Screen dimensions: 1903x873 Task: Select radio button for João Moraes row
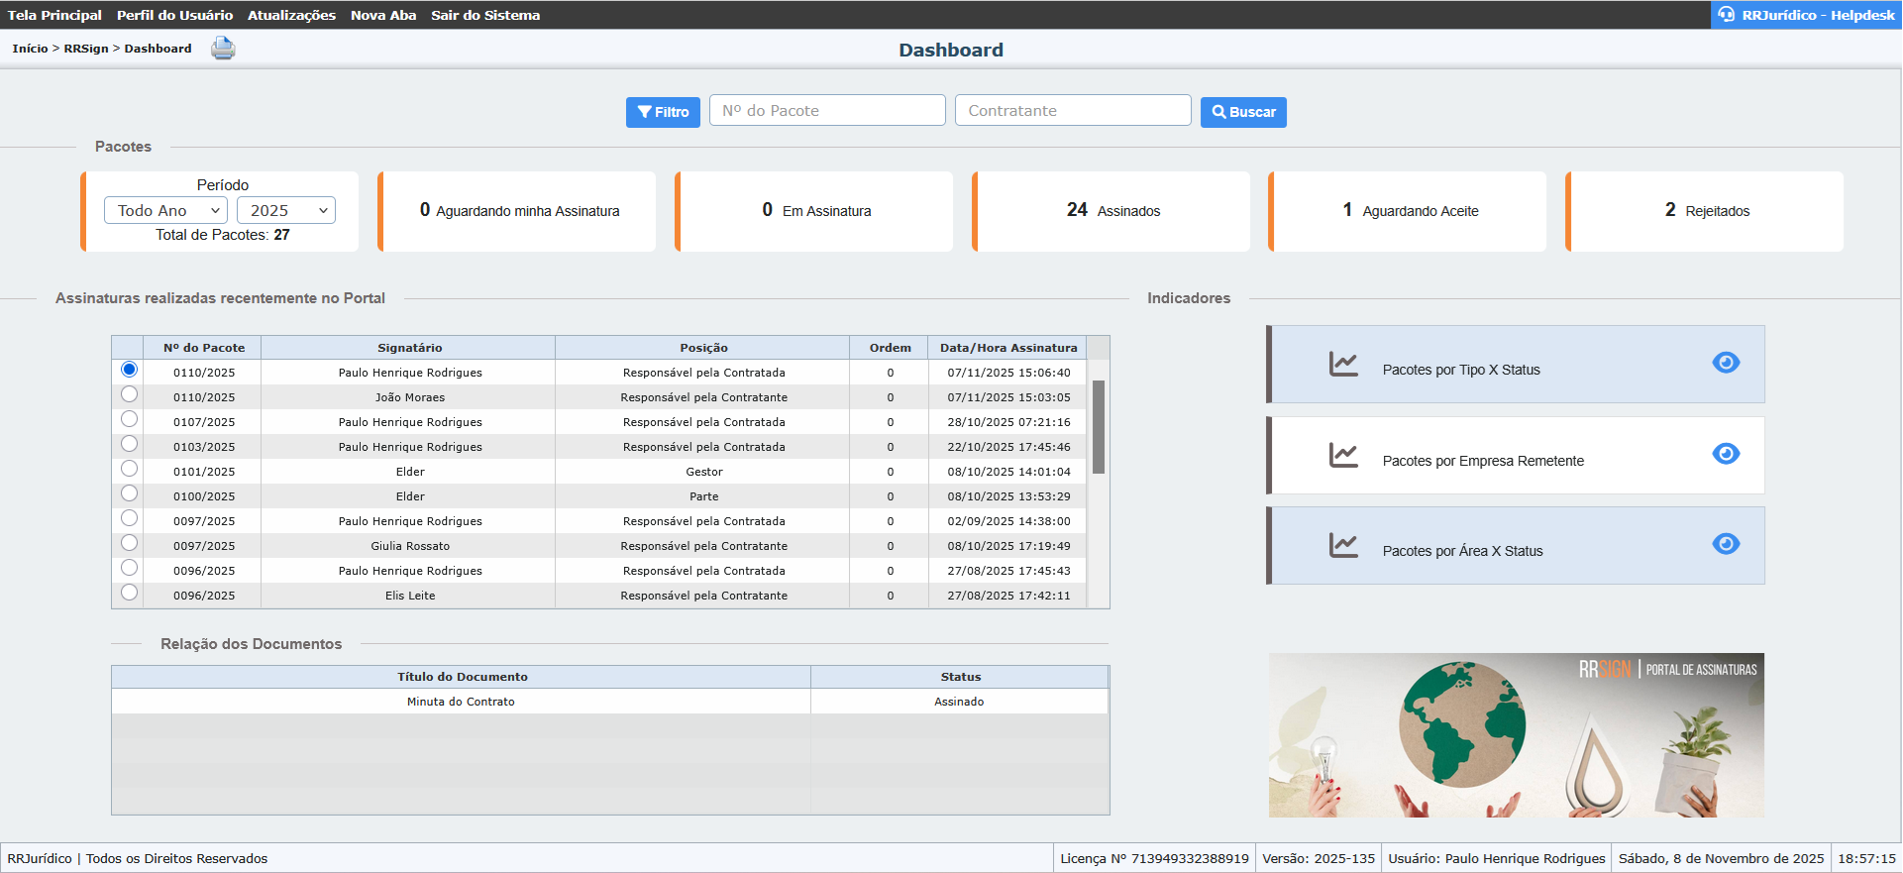point(129,394)
